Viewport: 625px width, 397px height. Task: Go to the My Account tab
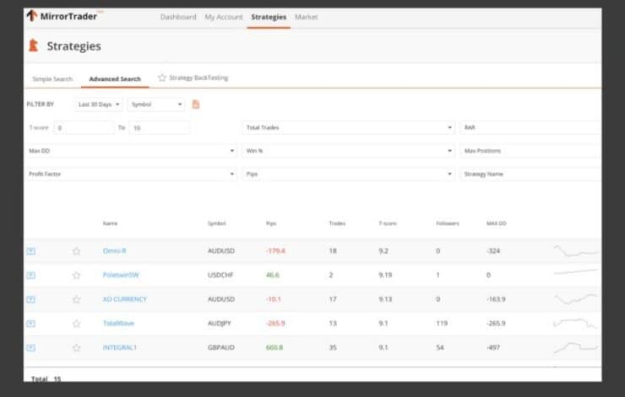click(224, 17)
